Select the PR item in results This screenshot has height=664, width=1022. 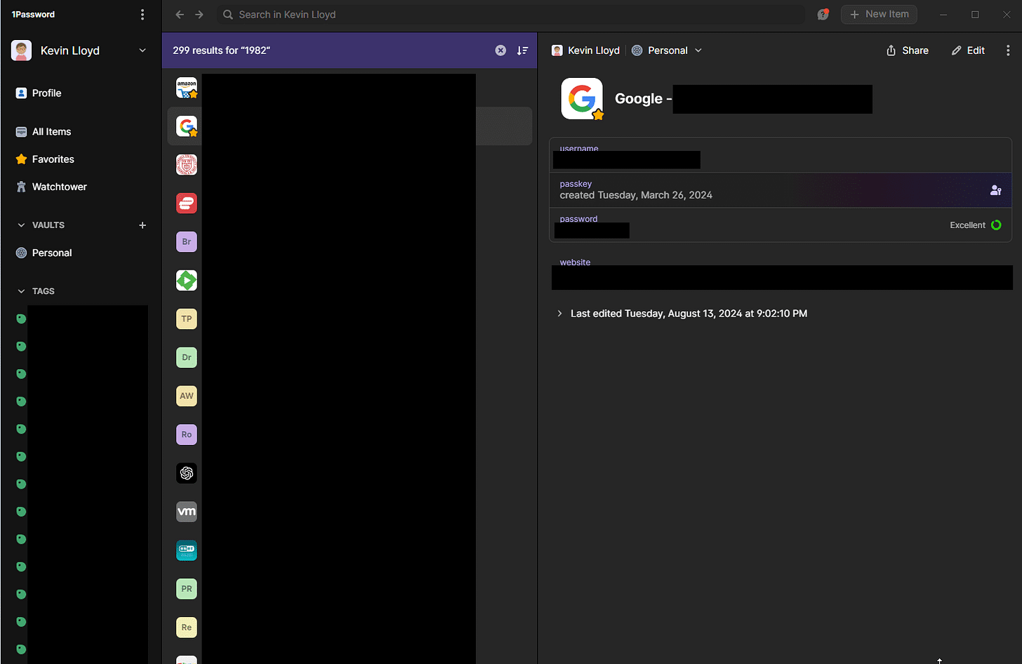coord(187,590)
